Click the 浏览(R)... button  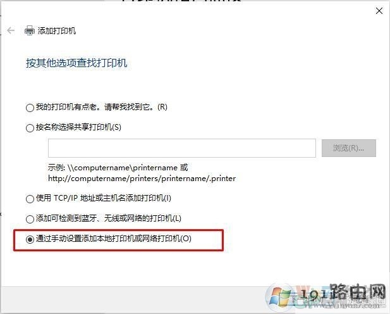349,148
